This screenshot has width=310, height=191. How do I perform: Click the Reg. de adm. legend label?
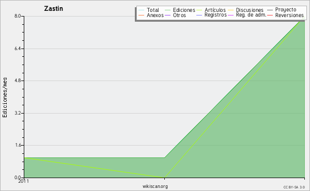pyautogui.click(x=251, y=15)
